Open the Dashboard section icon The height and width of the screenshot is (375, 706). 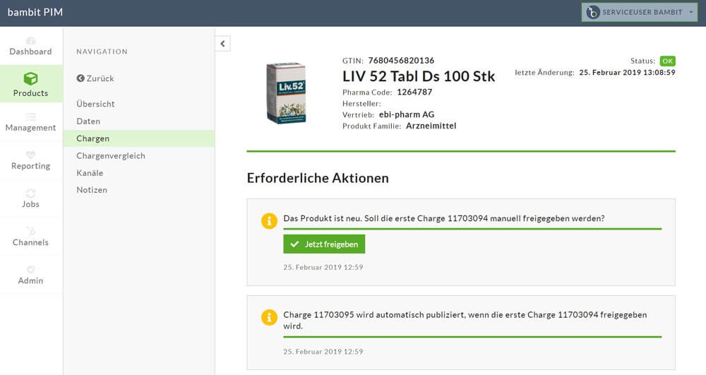30,40
